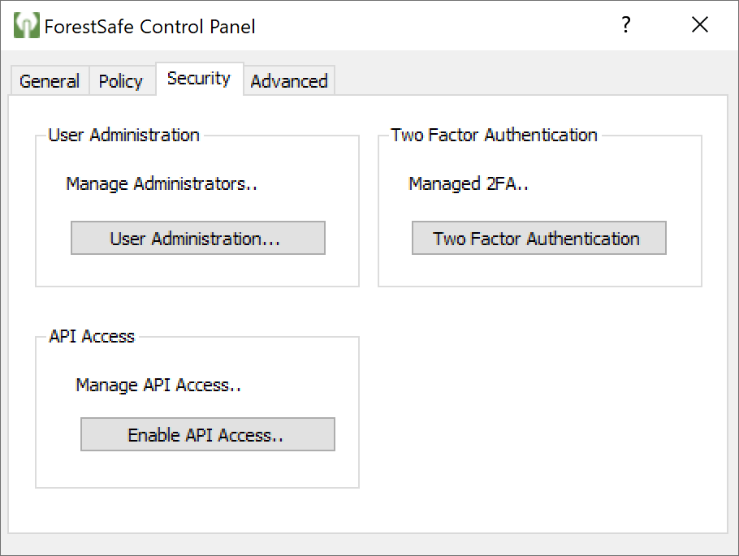The image size is (739, 556).
Task: Switch to the General tab
Action: tap(50, 81)
